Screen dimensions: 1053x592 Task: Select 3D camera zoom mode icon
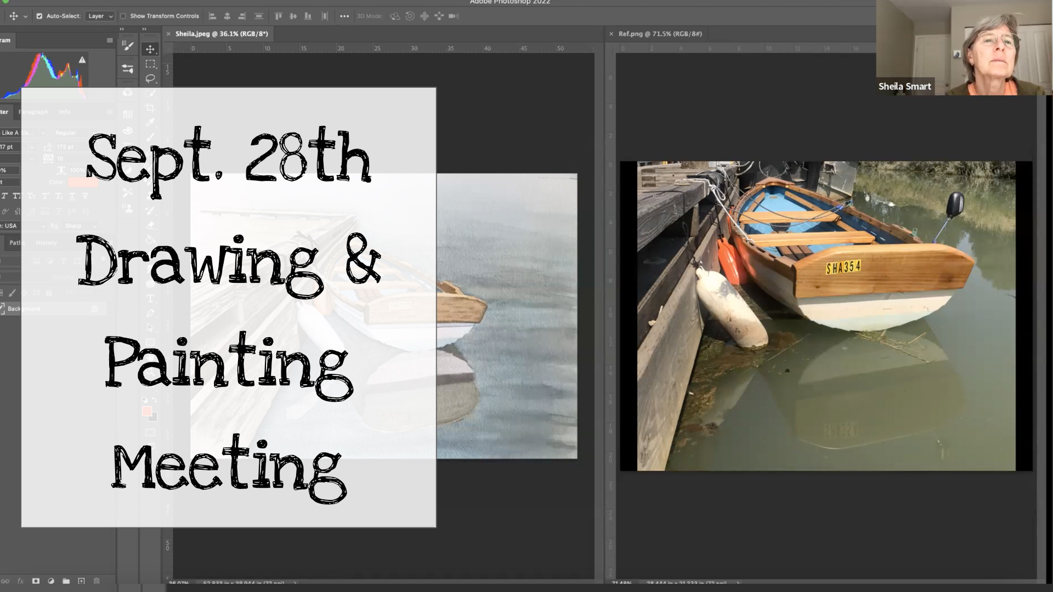coord(454,16)
